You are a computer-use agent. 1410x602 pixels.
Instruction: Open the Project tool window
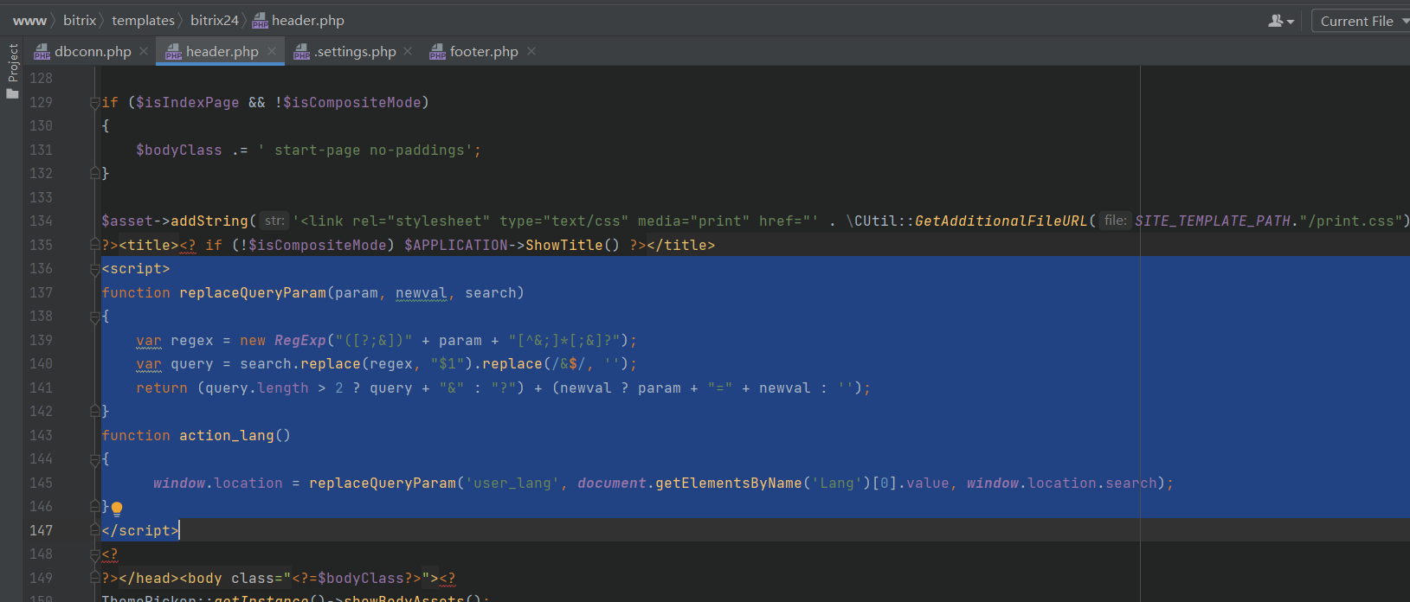(x=12, y=71)
